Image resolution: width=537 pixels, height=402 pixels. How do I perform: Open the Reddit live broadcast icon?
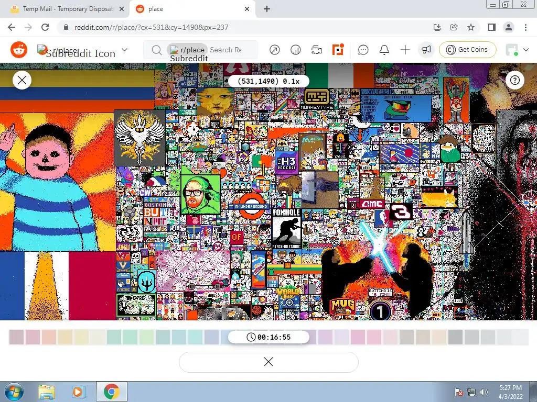click(316, 50)
